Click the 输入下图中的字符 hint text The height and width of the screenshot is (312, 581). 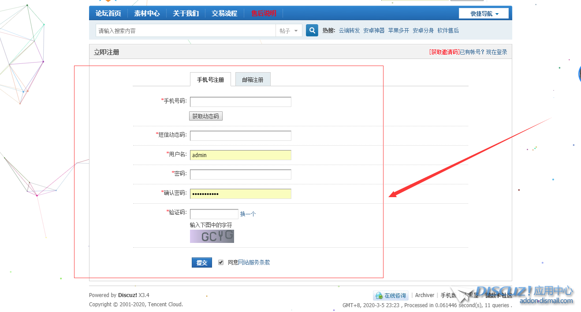211,225
